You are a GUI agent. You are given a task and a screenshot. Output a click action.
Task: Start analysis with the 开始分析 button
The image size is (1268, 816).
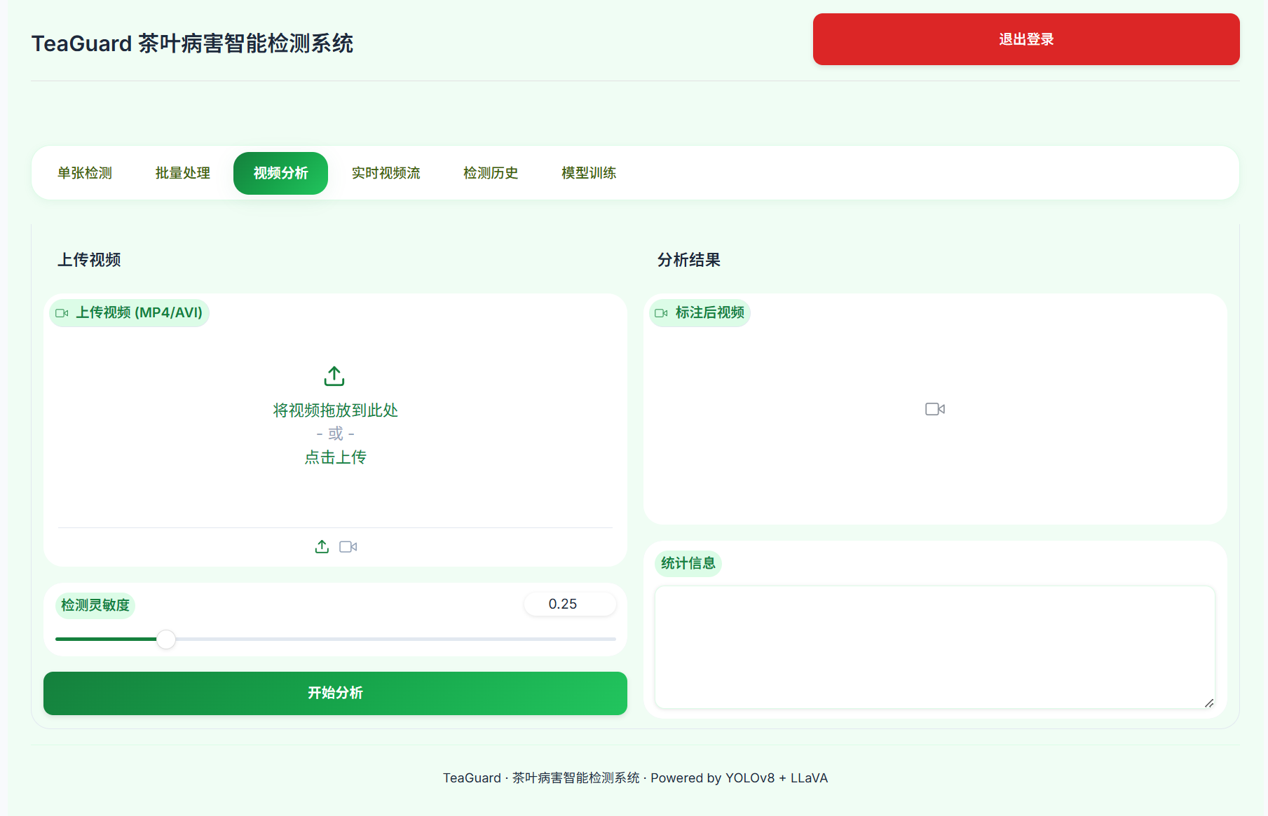pos(335,693)
